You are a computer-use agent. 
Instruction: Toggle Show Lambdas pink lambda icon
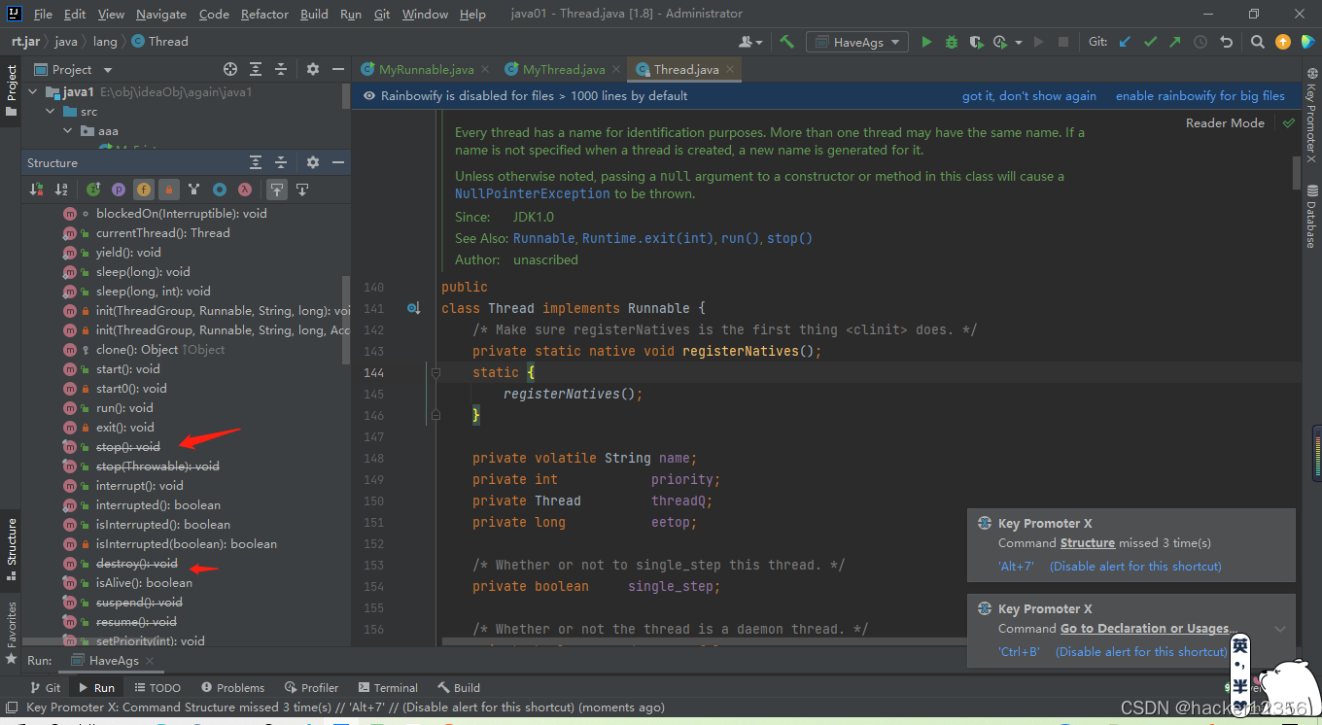coord(245,190)
